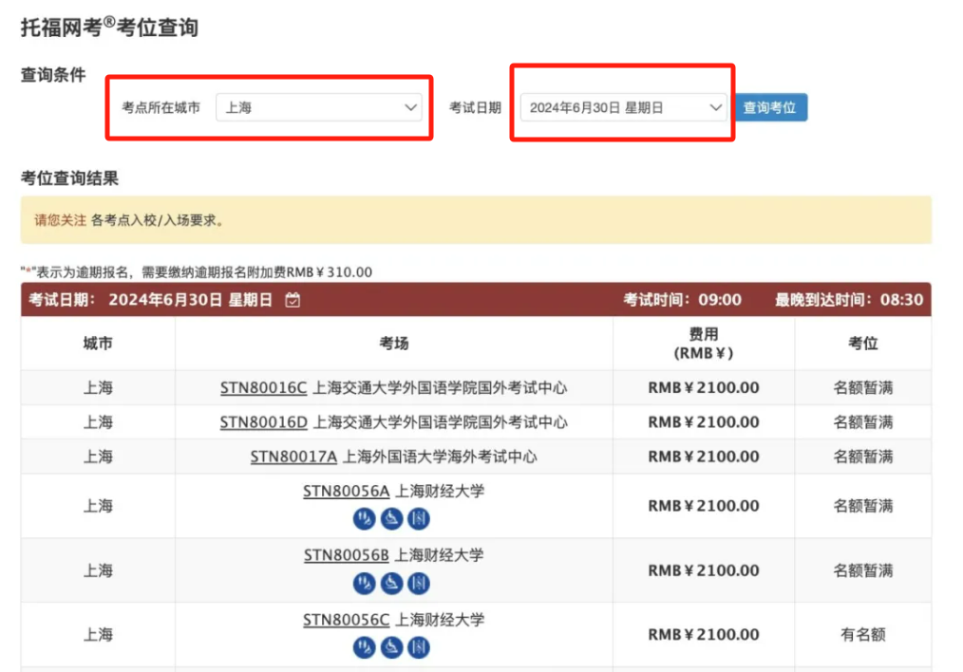Click the first facility icon under STN80056B
The image size is (963, 672).
click(364, 585)
